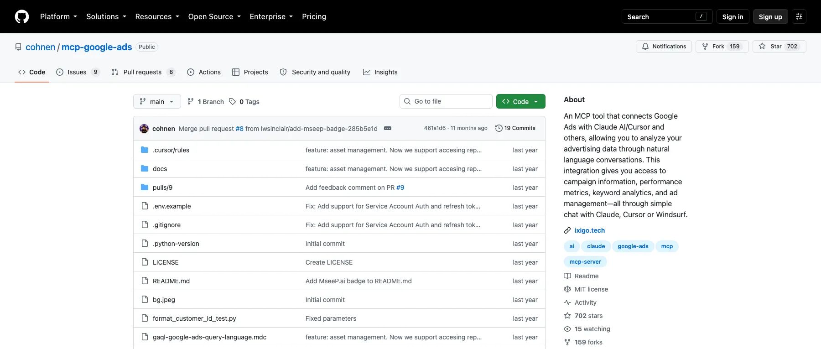Click the tag icon beside 0 Tags
This screenshot has height=349, width=821.
233,101
